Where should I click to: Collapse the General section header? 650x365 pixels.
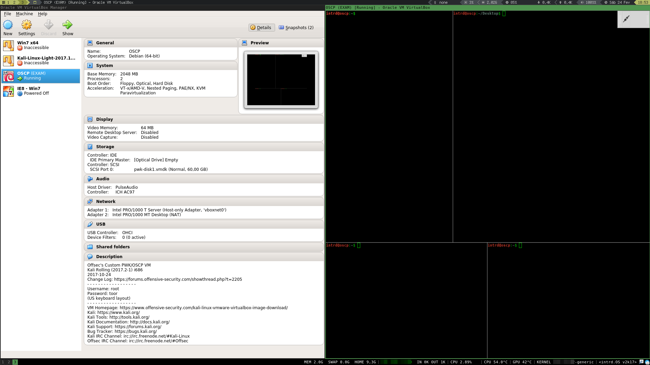161,43
